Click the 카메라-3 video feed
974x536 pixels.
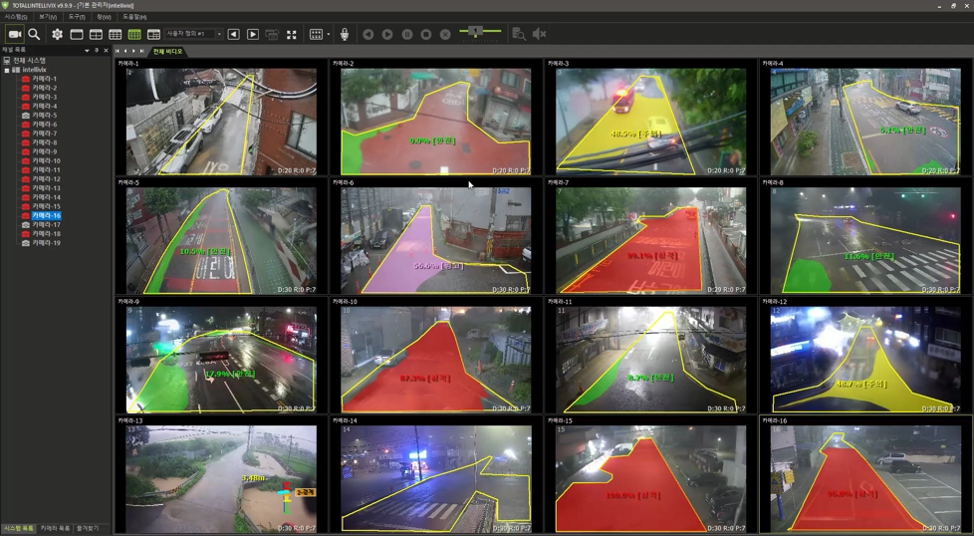[x=651, y=122]
